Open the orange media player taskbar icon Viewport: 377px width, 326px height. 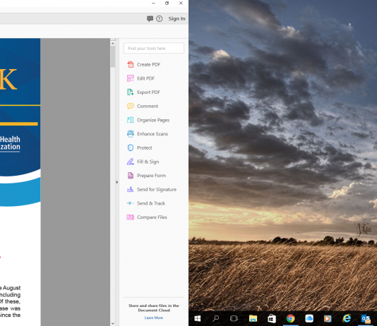(328, 318)
